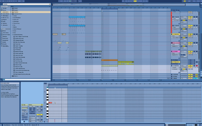Viewport: 202px width, 126px height.
Task: Toggle info view triangle at bottom left
Action: tap(1, 125)
